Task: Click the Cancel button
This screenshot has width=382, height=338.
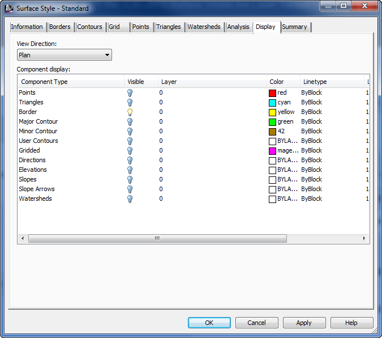Action: point(257,323)
